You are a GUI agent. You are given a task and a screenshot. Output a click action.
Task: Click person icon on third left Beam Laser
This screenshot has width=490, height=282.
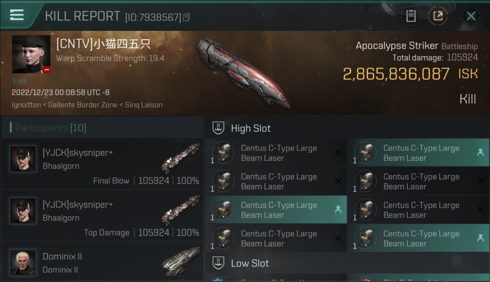pos(338,209)
